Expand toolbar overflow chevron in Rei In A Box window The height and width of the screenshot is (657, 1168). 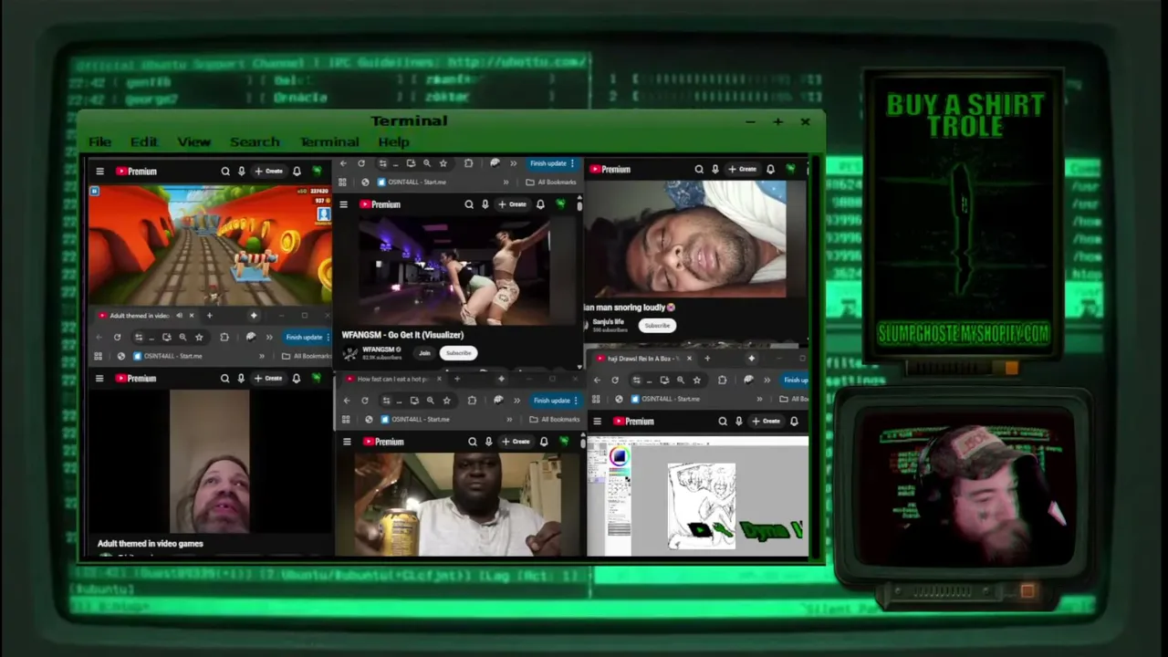[x=767, y=381]
